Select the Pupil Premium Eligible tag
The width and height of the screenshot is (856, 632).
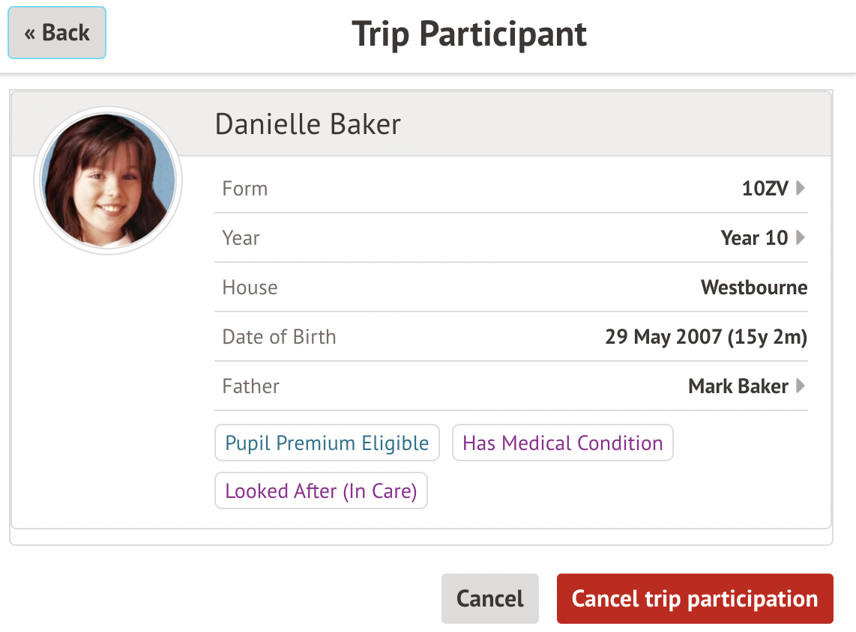327,443
